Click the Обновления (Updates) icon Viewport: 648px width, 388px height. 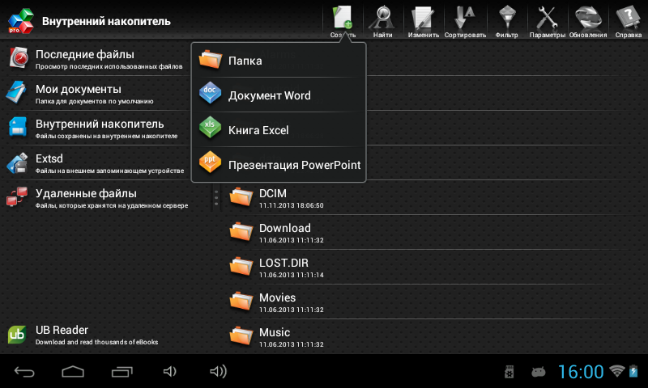587,20
